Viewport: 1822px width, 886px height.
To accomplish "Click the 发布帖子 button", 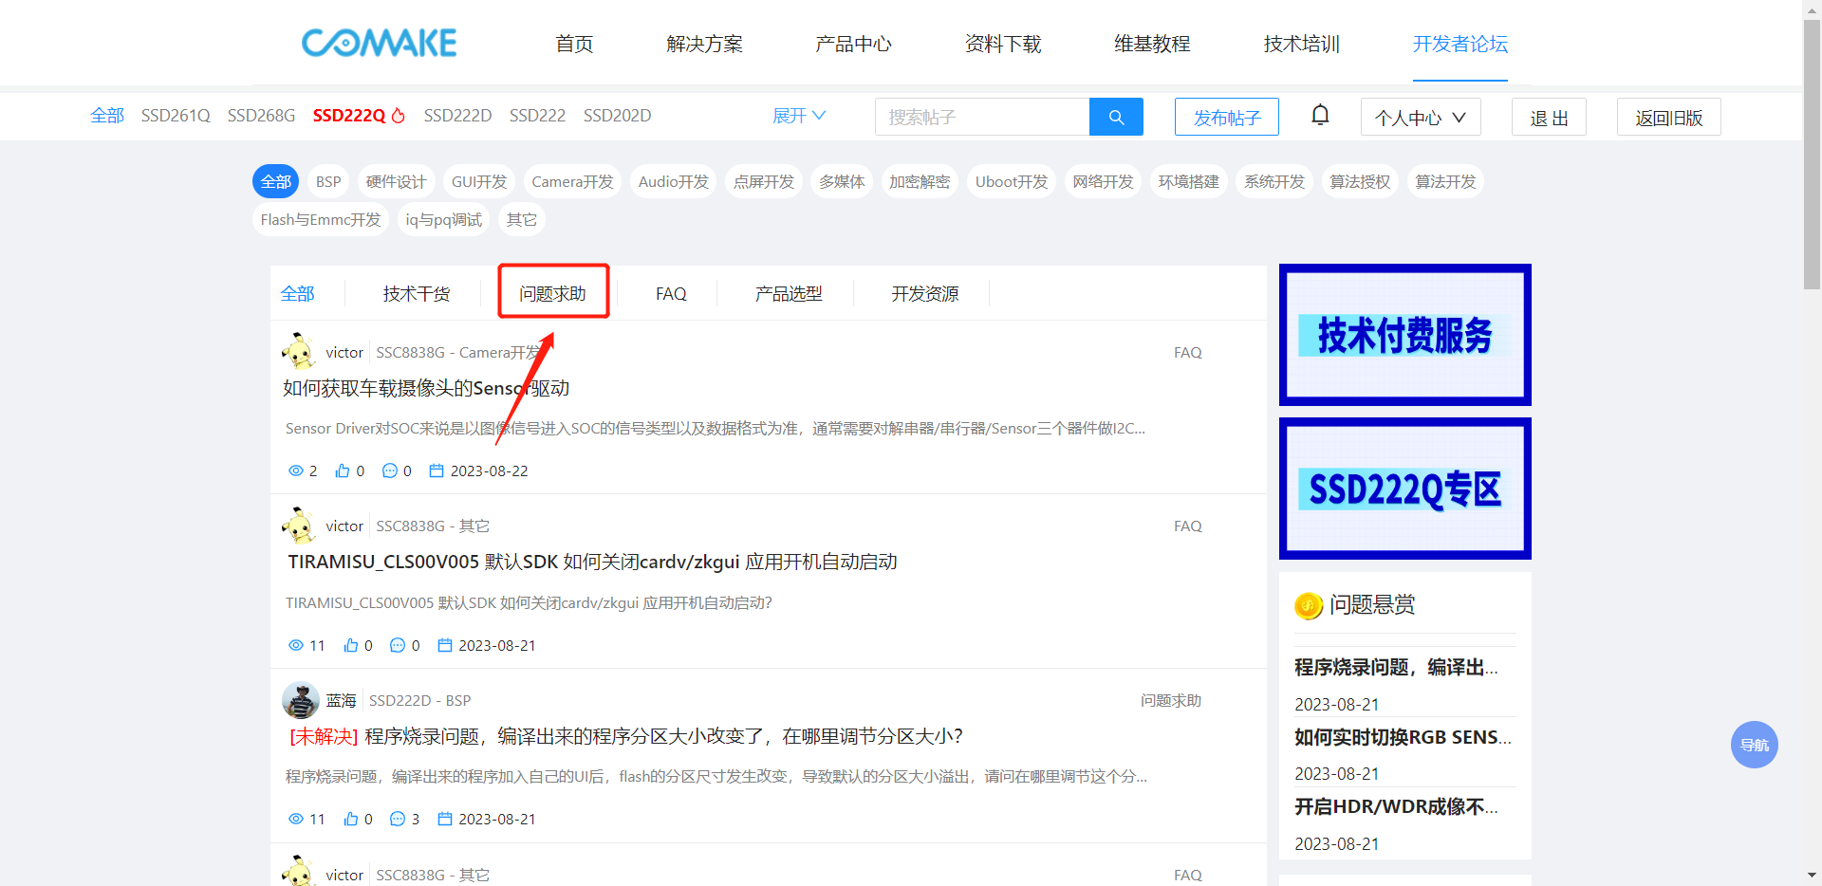I will 1226,118.
